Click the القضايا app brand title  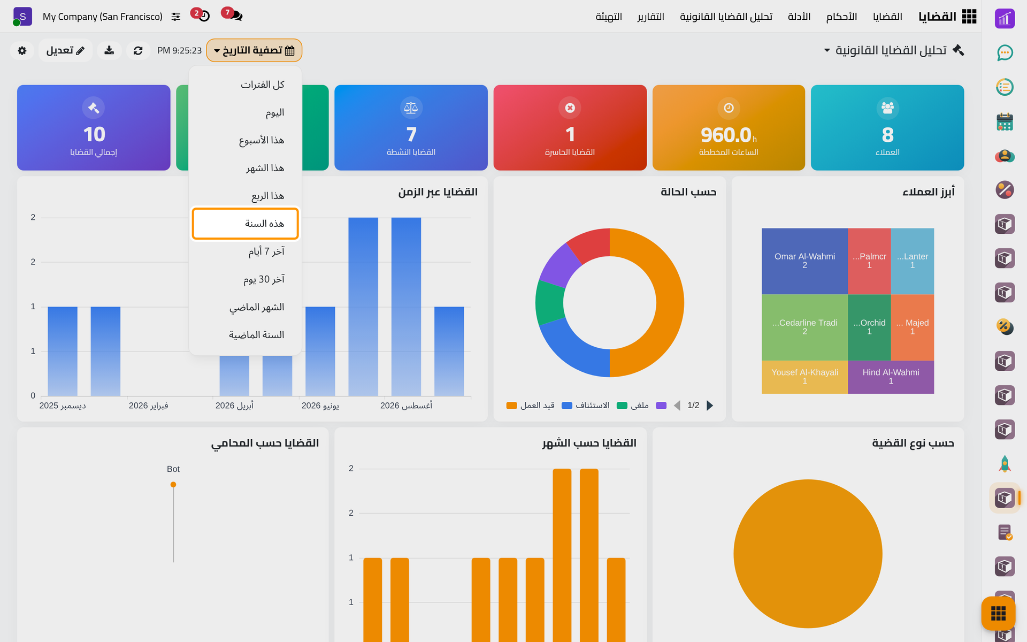point(937,17)
